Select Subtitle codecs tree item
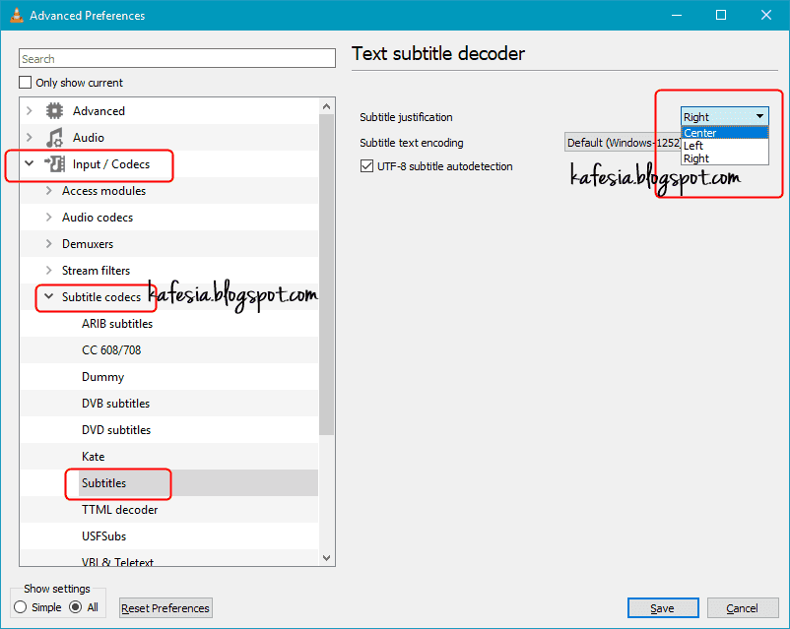 [x=101, y=297]
